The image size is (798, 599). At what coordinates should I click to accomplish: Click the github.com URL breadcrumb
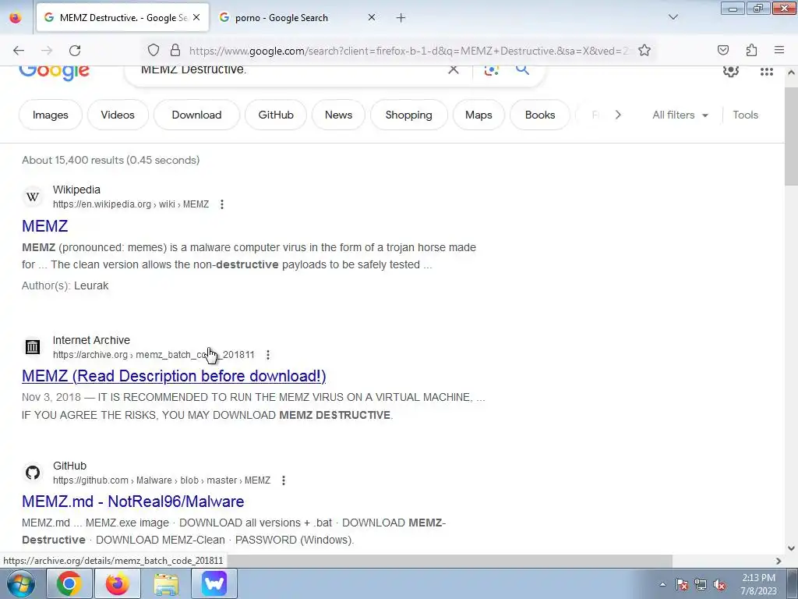pos(161,480)
